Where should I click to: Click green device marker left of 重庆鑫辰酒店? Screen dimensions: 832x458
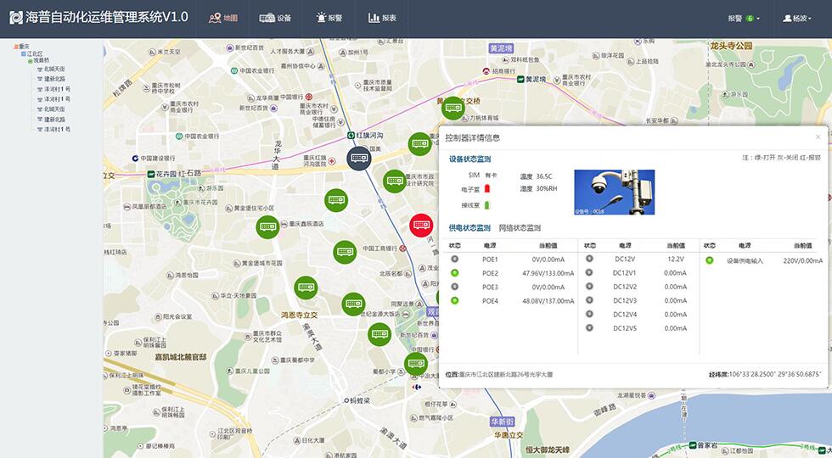[x=268, y=226]
